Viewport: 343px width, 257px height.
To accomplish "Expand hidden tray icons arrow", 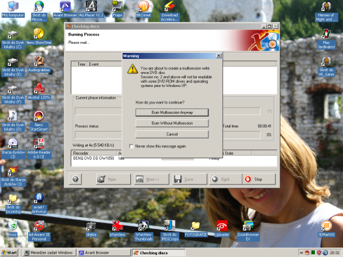I will (301, 253).
